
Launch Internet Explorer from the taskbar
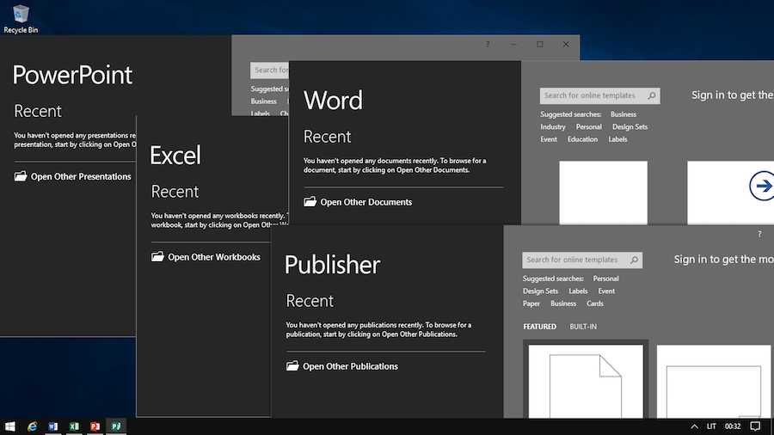click(x=32, y=426)
